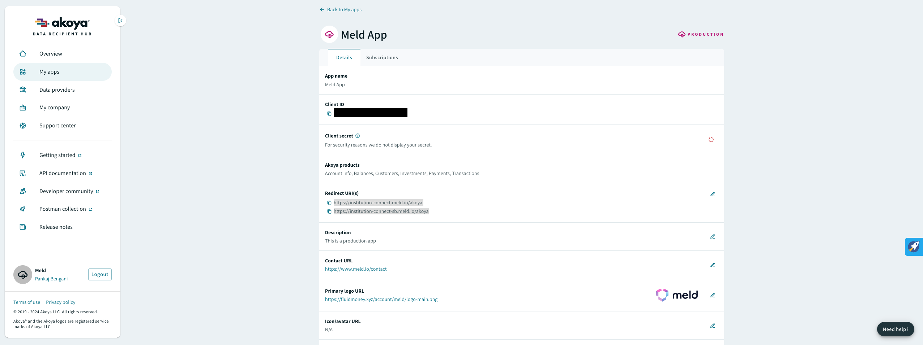Click the Support center lifebuoy icon
The width and height of the screenshot is (923, 345).
[23, 126]
